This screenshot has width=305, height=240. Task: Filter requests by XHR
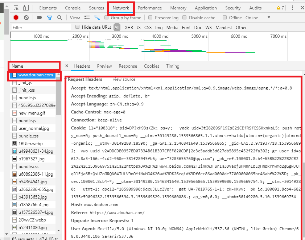tap(129, 28)
